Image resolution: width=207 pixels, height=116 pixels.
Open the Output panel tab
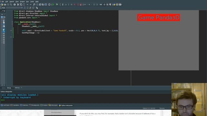pos(44,105)
